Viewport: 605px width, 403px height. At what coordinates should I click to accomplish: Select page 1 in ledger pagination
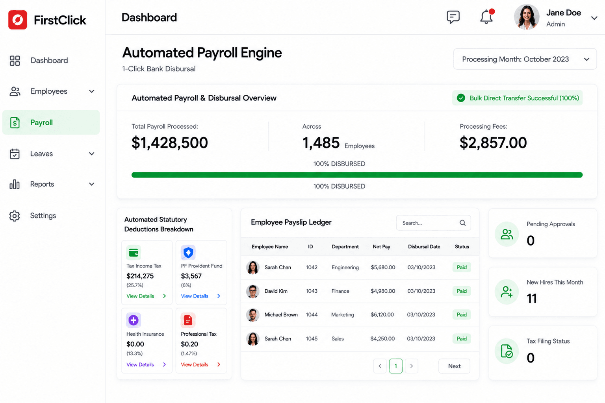pos(396,366)
